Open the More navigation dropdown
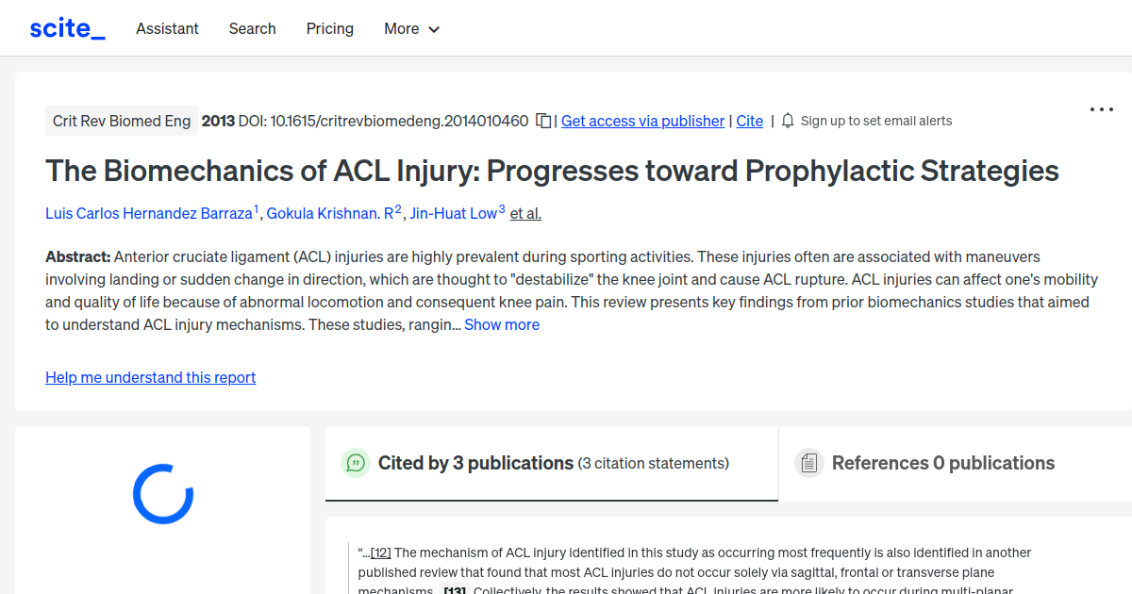Screen dimensions: 1132x594 (411, 28)
